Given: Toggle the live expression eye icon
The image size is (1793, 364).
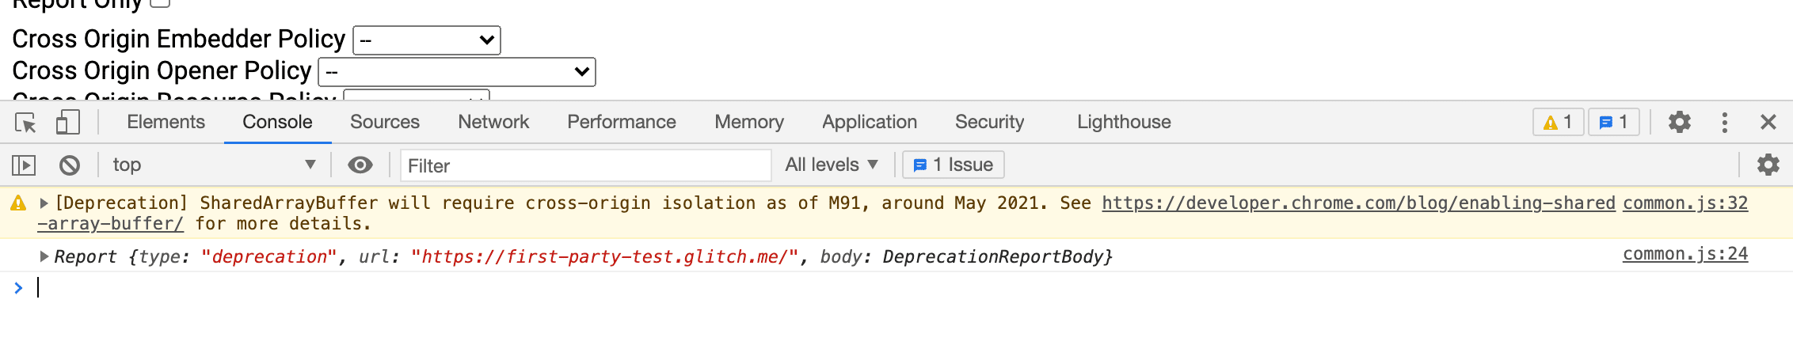Looking at the screenshot, I should pos(360,165).
